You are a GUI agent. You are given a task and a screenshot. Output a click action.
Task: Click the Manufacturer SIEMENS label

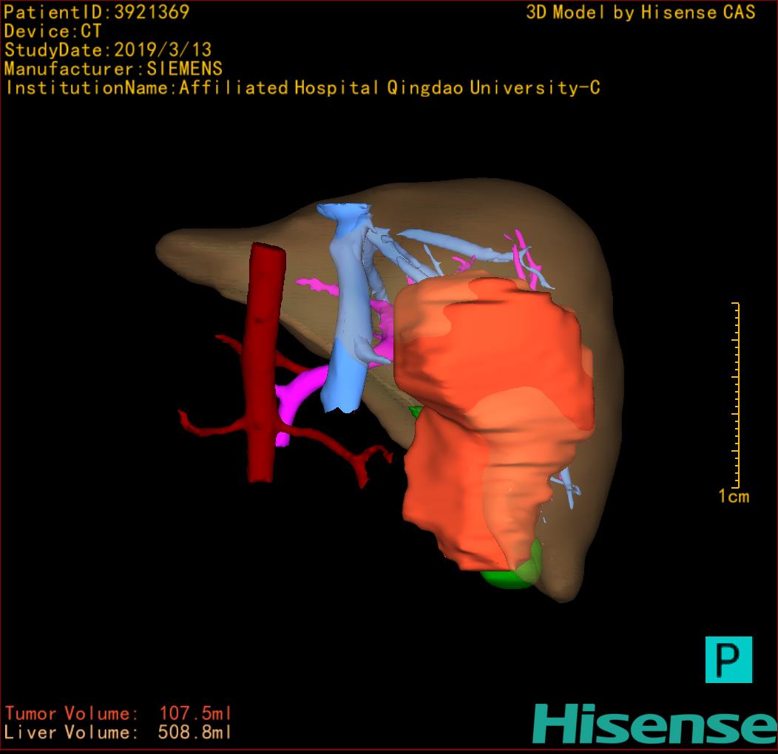pos(113,69)
